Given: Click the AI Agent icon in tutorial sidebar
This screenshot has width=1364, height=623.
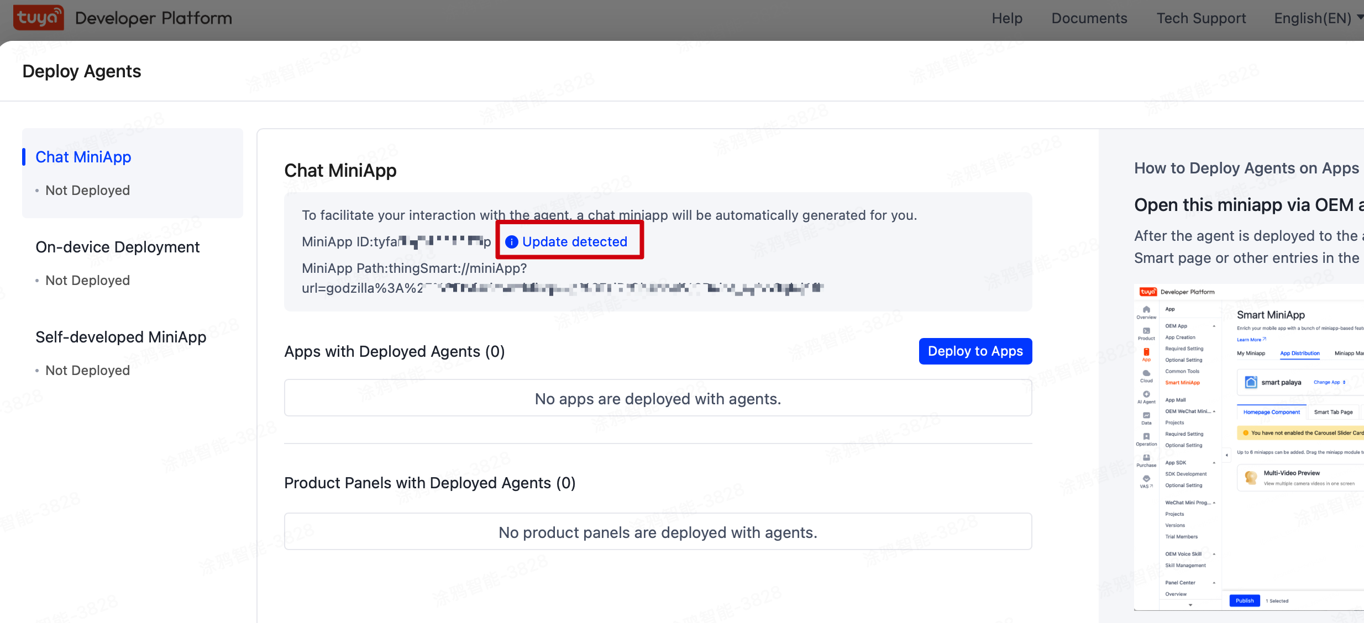Looking at the screenshot, I should (1146, 395).
